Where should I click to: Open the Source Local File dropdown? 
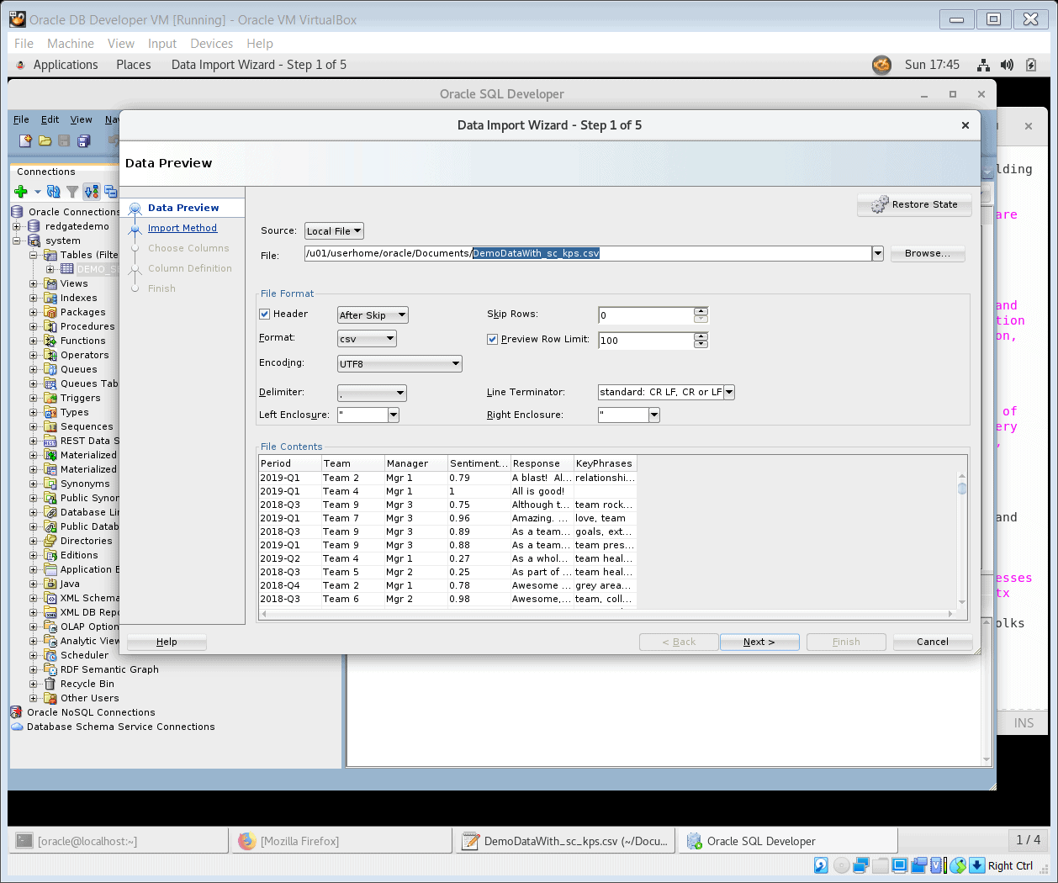point(334,231)
